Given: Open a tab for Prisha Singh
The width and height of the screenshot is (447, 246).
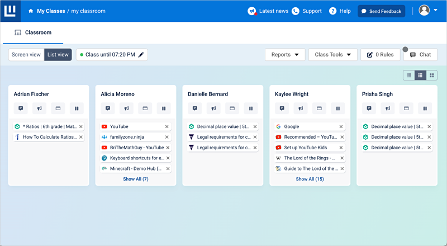Looking at the screenshot, I should [x=406, y=108].
